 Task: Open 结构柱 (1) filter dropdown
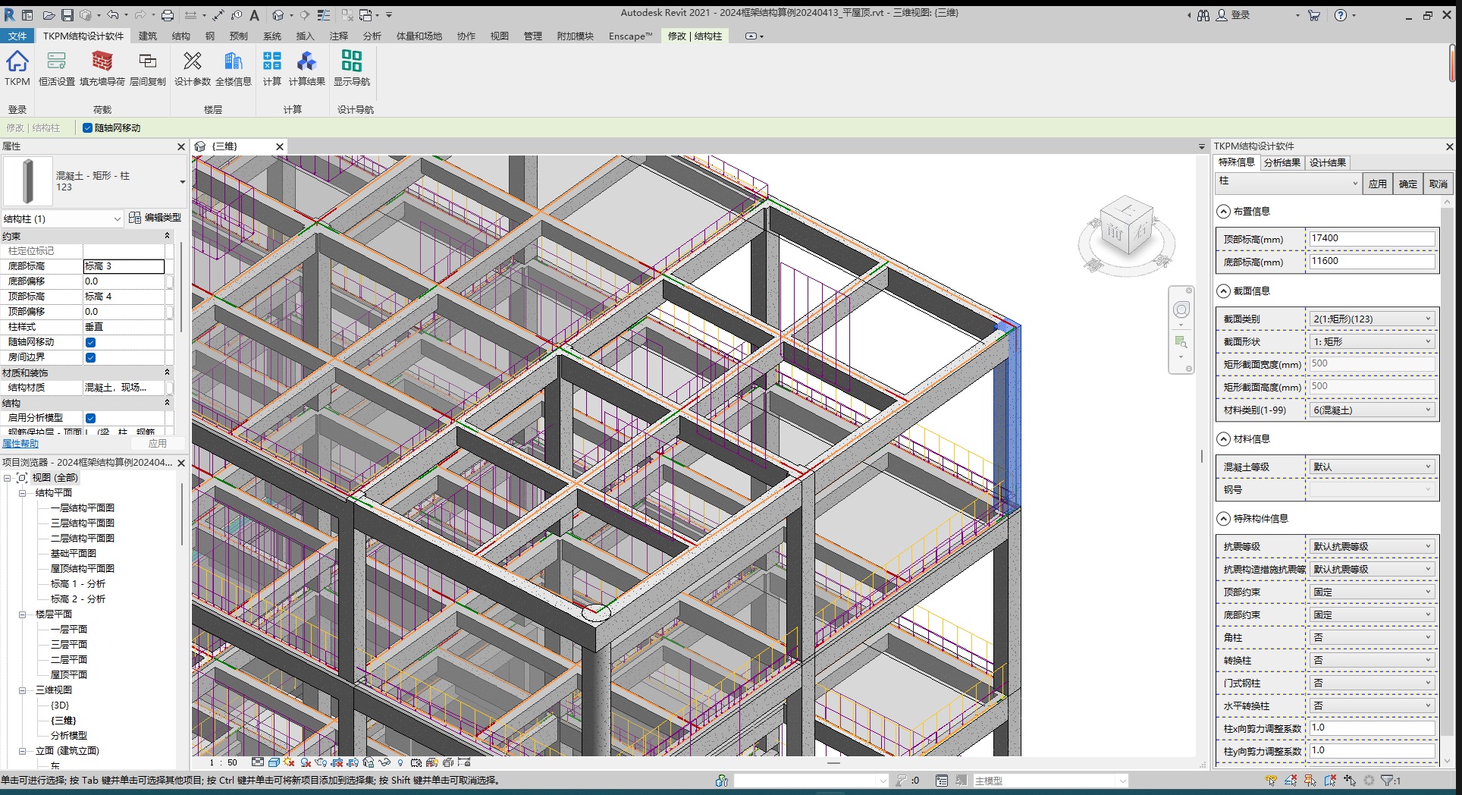(x=61, y=218)
